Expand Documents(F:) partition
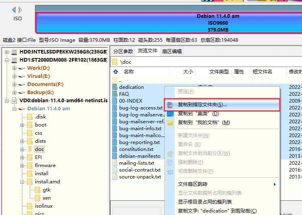Screen dimensions: 302x215 coord(14,84)
